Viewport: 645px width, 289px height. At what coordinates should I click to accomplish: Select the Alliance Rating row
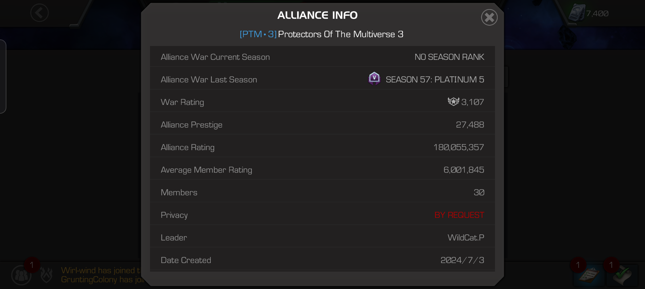pos(322,147)
